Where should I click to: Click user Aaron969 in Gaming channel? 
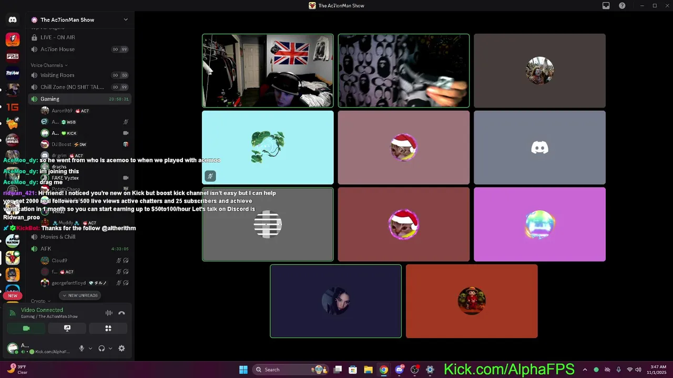point(84,111)
